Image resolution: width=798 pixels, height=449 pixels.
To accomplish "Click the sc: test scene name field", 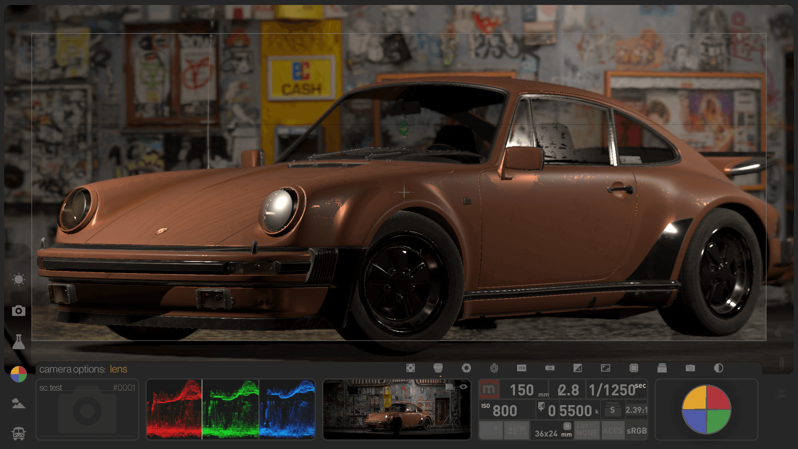I will pyautogui.click(x=51, y=388).
